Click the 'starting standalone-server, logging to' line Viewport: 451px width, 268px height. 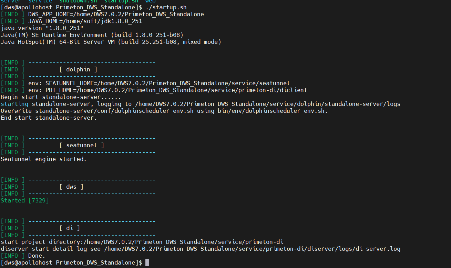pyautogui.click(x=201, y=104)
